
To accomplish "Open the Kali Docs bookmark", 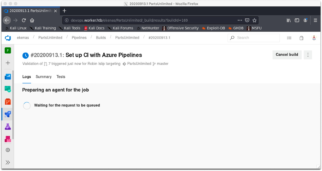I will tap(94, 28).
